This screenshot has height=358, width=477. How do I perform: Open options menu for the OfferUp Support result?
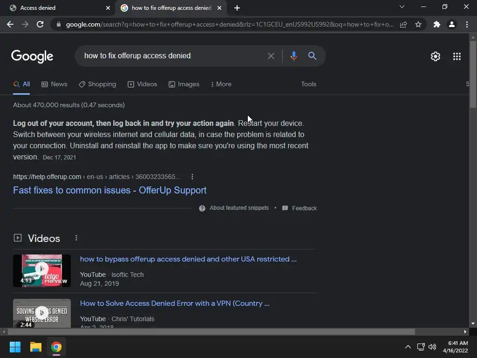(x=192, y=177)
